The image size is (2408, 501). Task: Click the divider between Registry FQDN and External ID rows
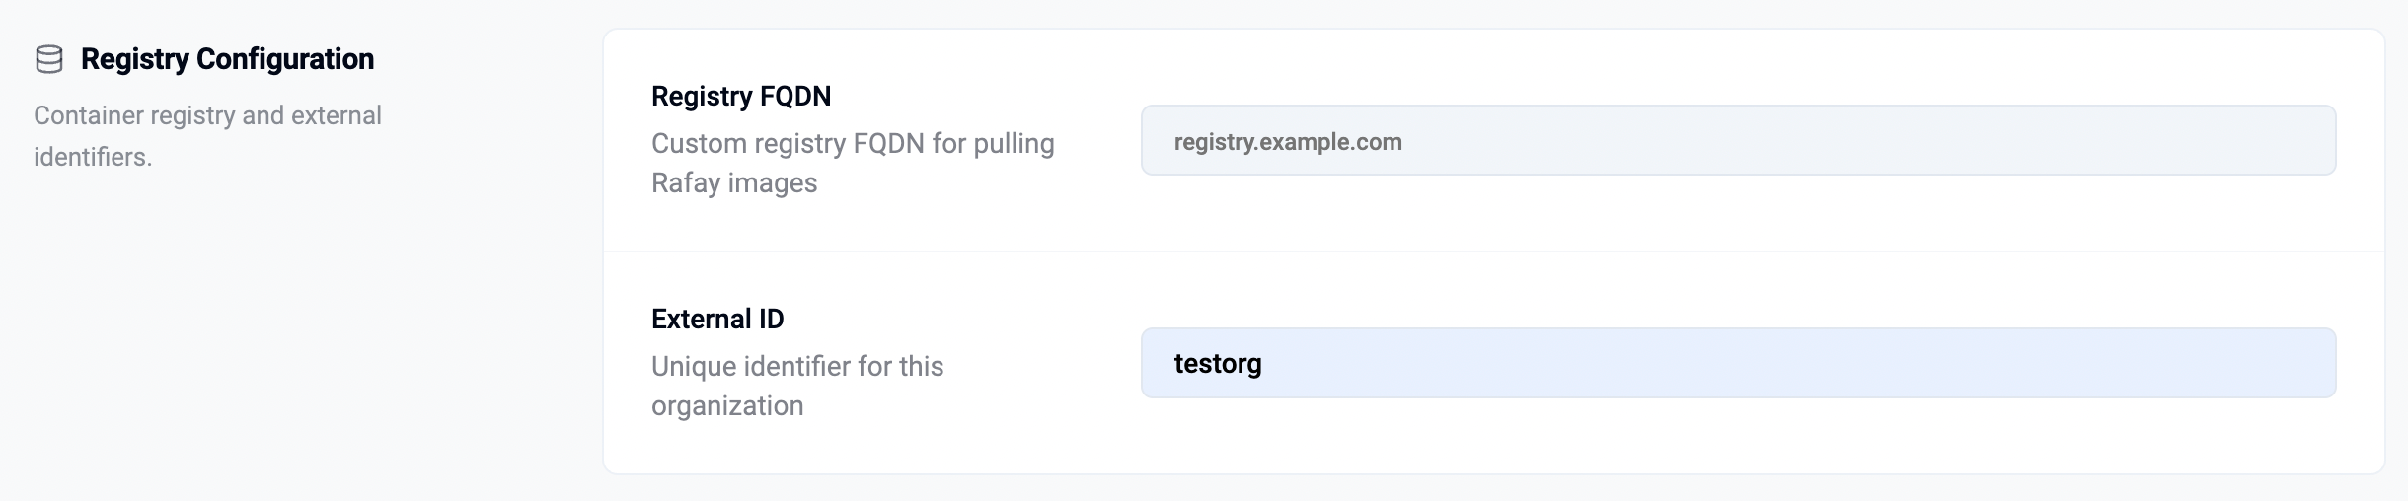(x=1494, y=251)
